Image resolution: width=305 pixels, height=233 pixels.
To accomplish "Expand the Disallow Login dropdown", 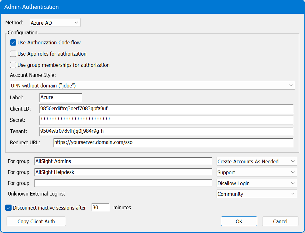I will (x=257, y=183).
